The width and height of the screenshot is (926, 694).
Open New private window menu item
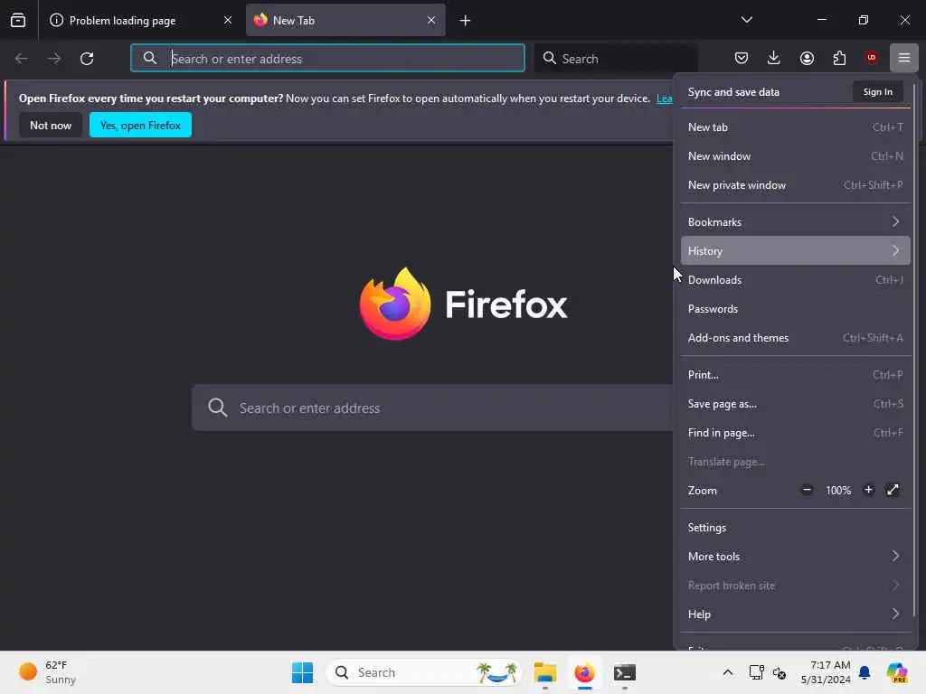tap(795, 184)
